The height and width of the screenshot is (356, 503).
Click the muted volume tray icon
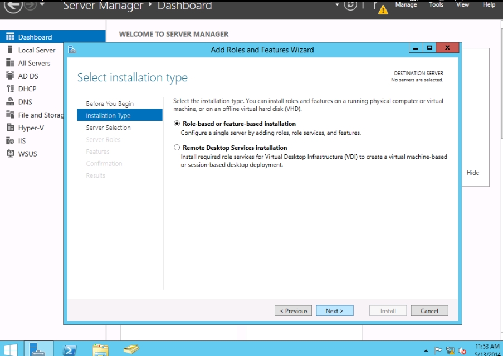462,350
